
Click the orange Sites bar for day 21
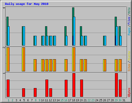click(x=86, y=65)
